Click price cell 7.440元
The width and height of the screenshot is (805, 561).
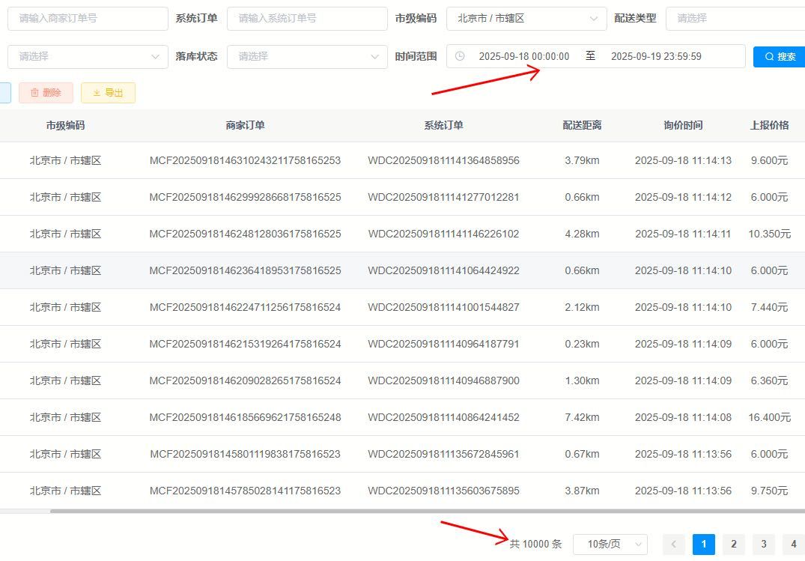769,308
